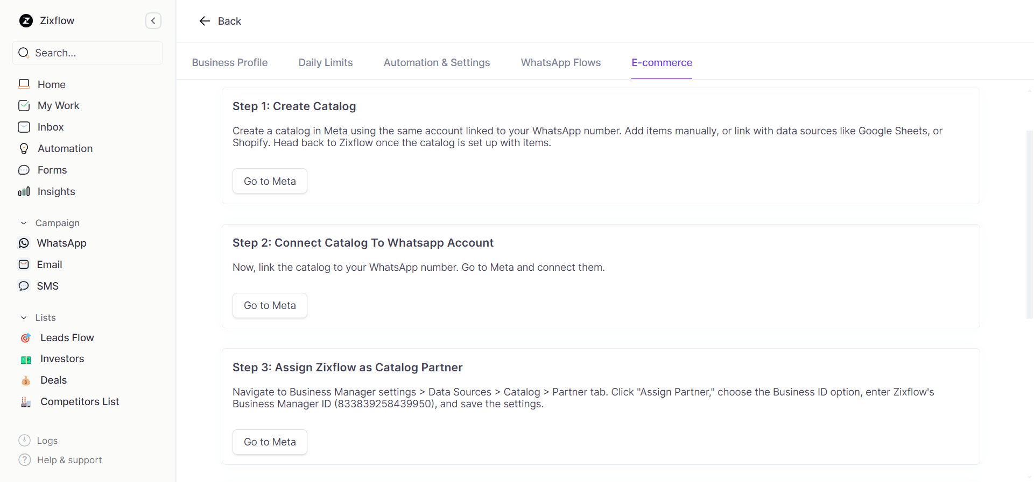Open the WhatsApp Flows tab

tap(560, 63)
